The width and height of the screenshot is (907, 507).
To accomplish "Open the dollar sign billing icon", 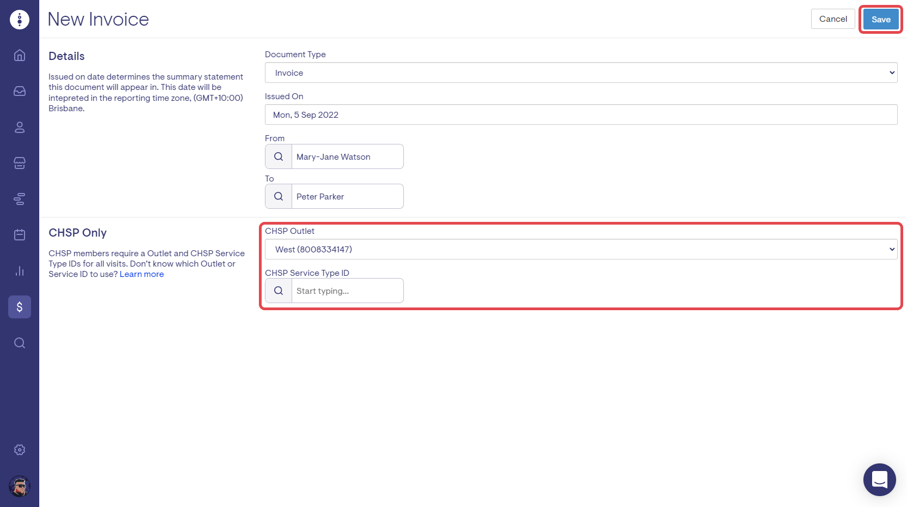I will pos(20,307).
